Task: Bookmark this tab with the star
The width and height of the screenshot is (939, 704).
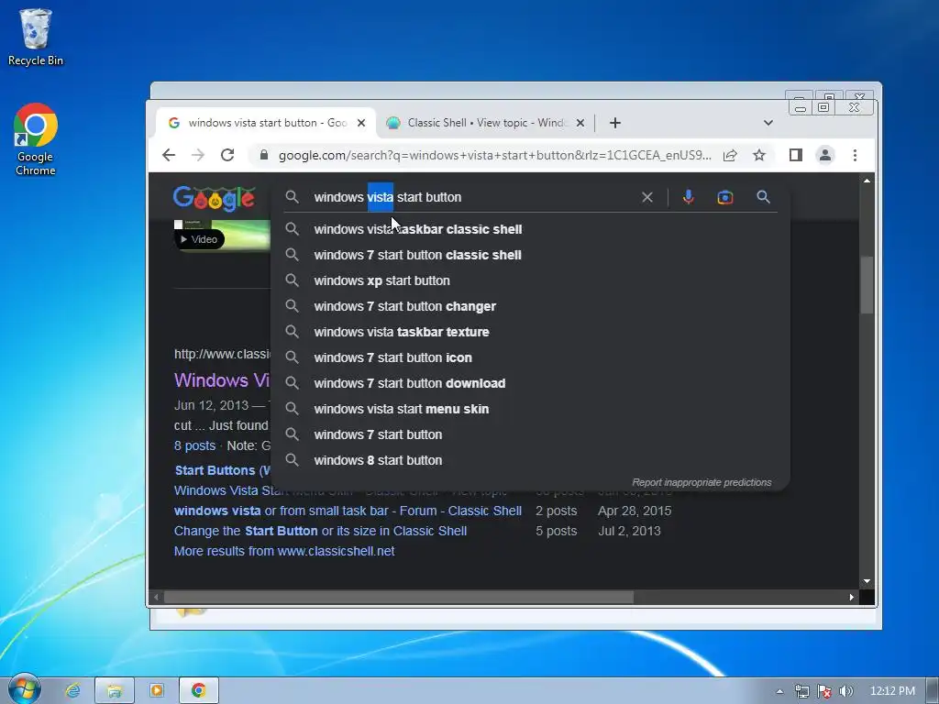Action: coord(759,155)
